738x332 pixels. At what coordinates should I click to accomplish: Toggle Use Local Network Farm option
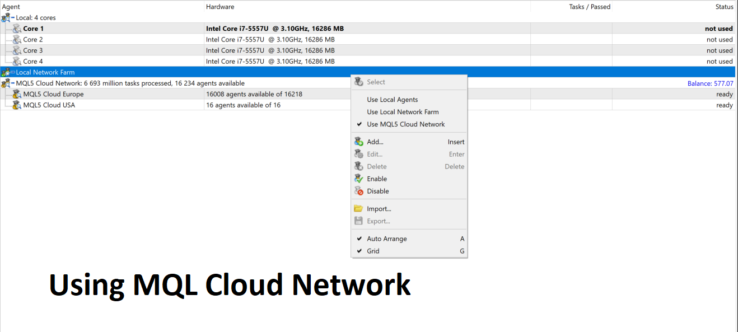click(x=409, y=112)
